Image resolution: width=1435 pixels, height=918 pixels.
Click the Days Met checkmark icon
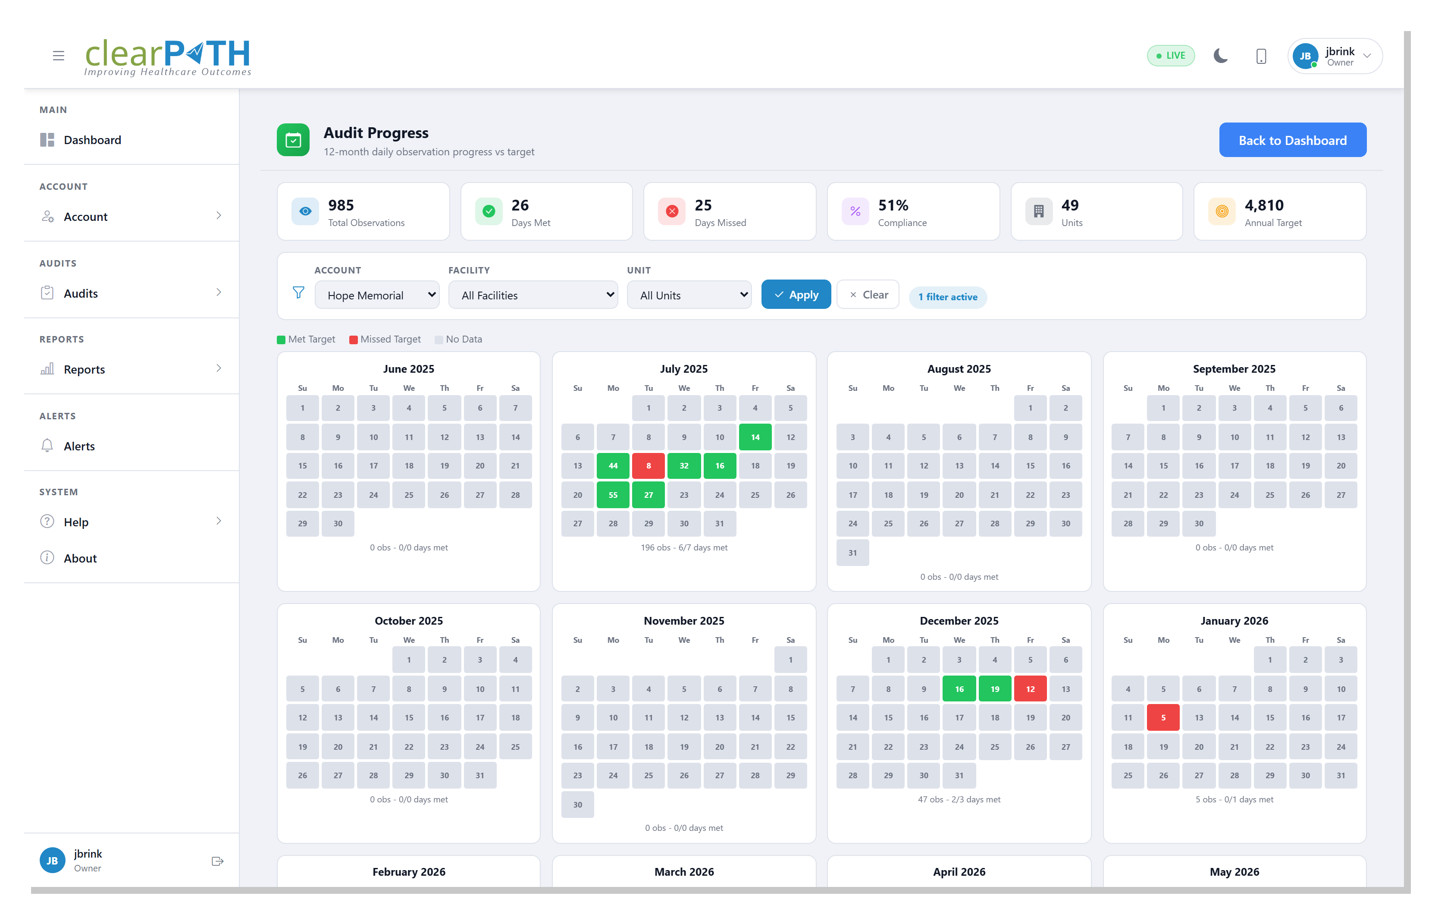coord(489,212)
